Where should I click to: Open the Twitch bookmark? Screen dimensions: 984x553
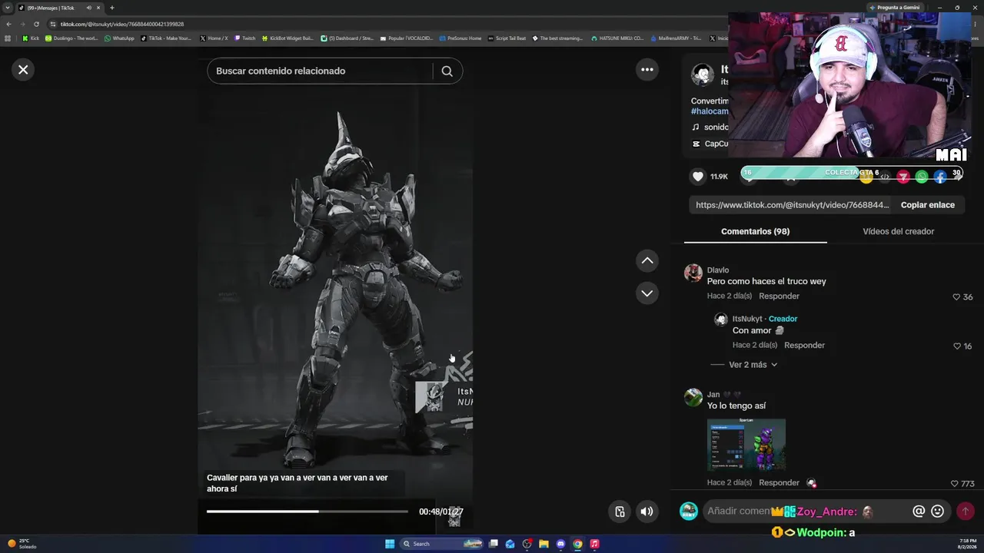(x=244, y=38)
